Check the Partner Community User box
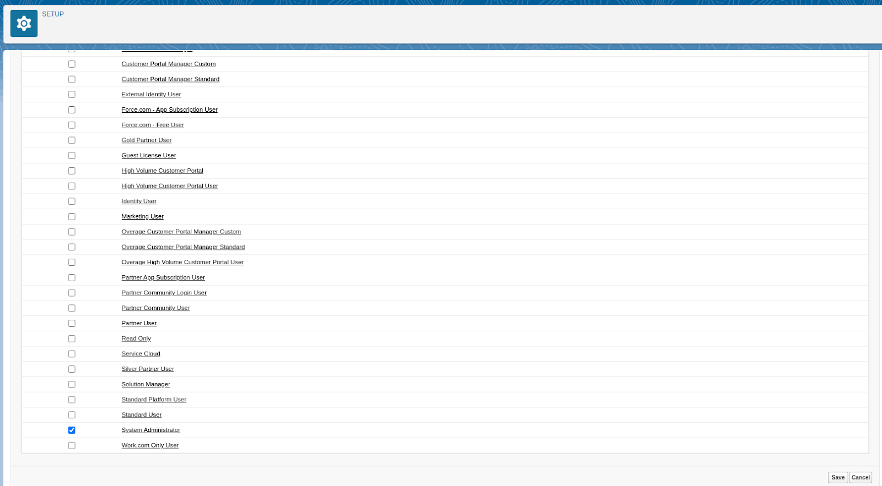Image resolution: width=882 pixels, height=486 pixels. click(x=72, y=308)
